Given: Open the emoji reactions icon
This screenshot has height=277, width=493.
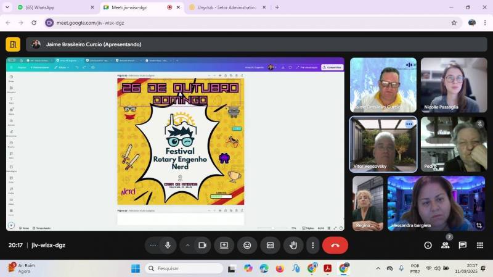Looking at the screenshot, I should 247,245.
